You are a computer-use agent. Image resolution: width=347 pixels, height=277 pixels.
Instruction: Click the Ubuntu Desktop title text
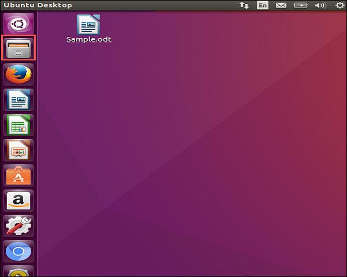point(37,5)
